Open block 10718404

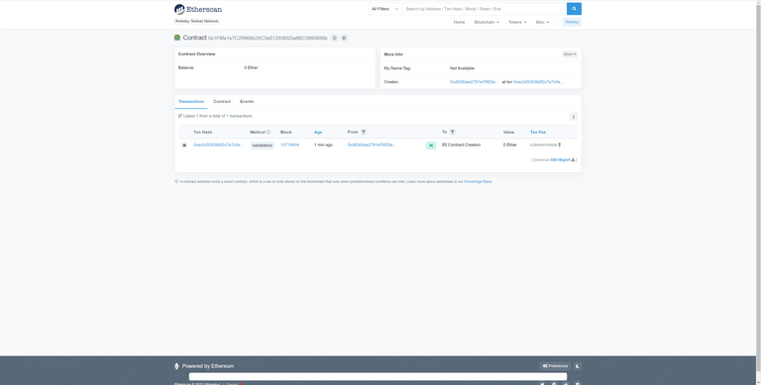coord(289,144)
